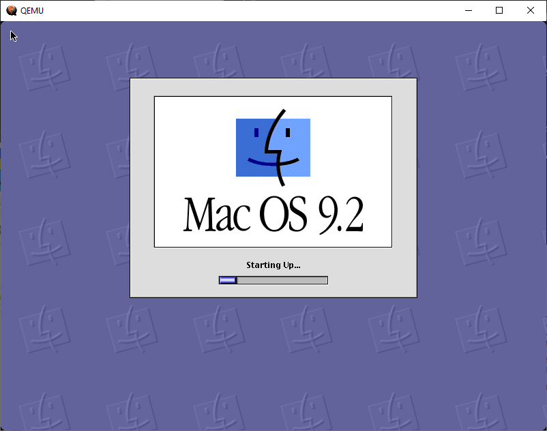Click the black mouse pointer arrow on desktop
This screenshot has height=431, width=547.
tap(13, 35)
